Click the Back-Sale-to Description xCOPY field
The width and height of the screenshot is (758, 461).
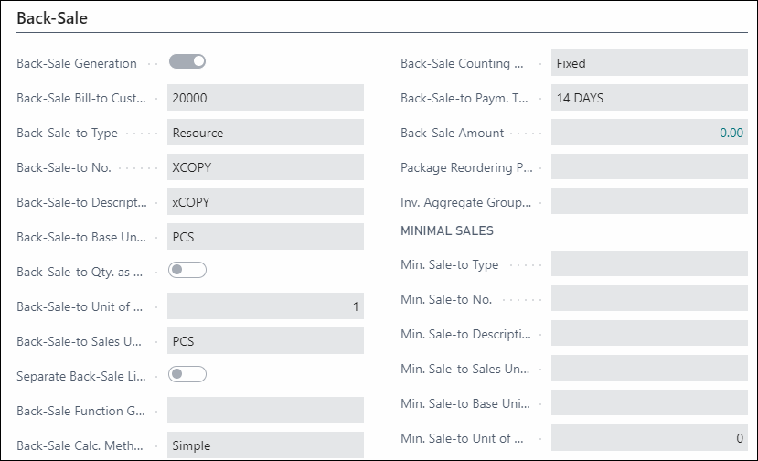(265, 202)
